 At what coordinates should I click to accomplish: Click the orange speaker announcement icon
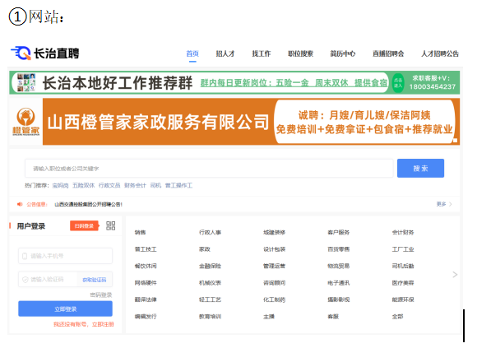20,204
